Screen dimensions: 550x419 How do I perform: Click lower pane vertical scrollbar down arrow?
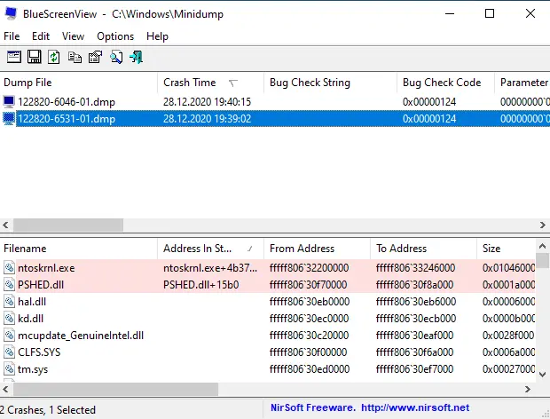(542, 374)
